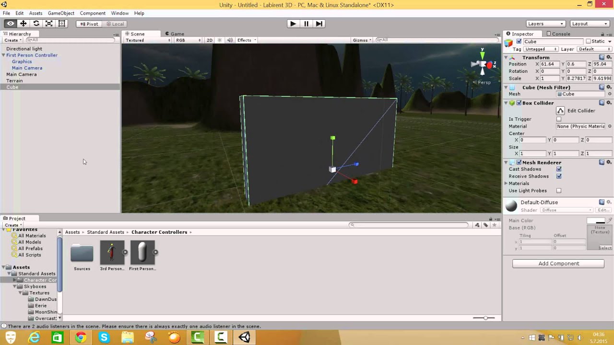The width and height of the screenshot is (614, 345).
Task: Open the Layout dropdown
Action: pyautogui.click(x=590, y=23)
